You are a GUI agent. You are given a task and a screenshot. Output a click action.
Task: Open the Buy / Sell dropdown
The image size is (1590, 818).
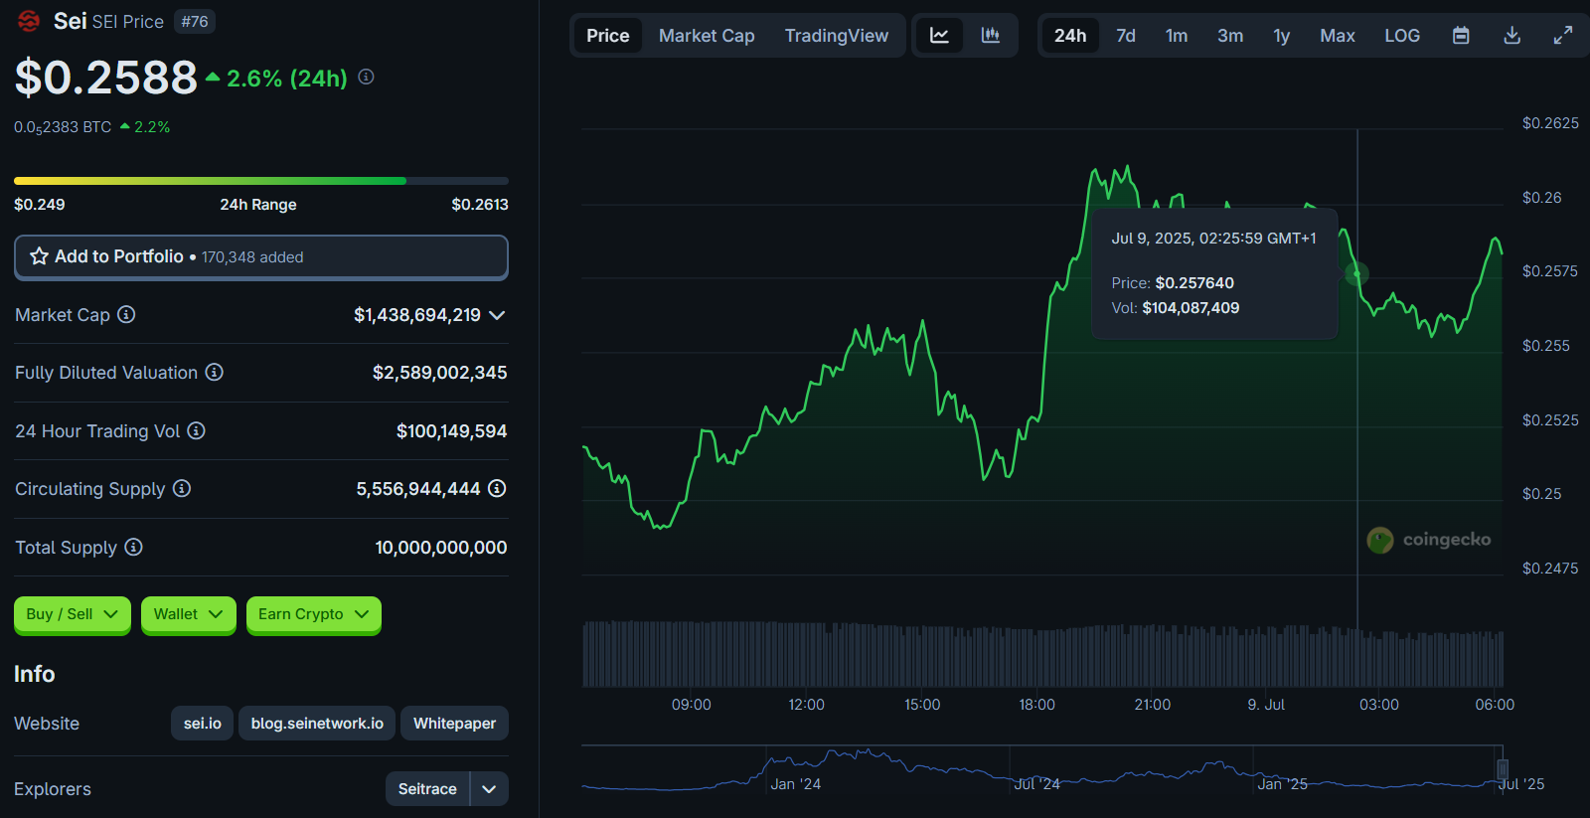click(x=72, y=614)
